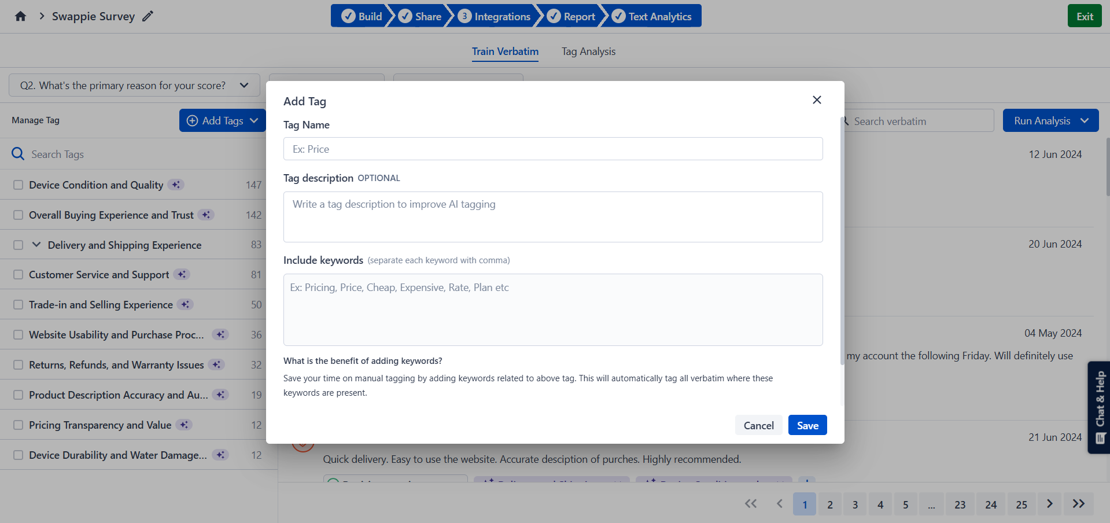
Task: Go to the home icon
Action: click(20, 16)
